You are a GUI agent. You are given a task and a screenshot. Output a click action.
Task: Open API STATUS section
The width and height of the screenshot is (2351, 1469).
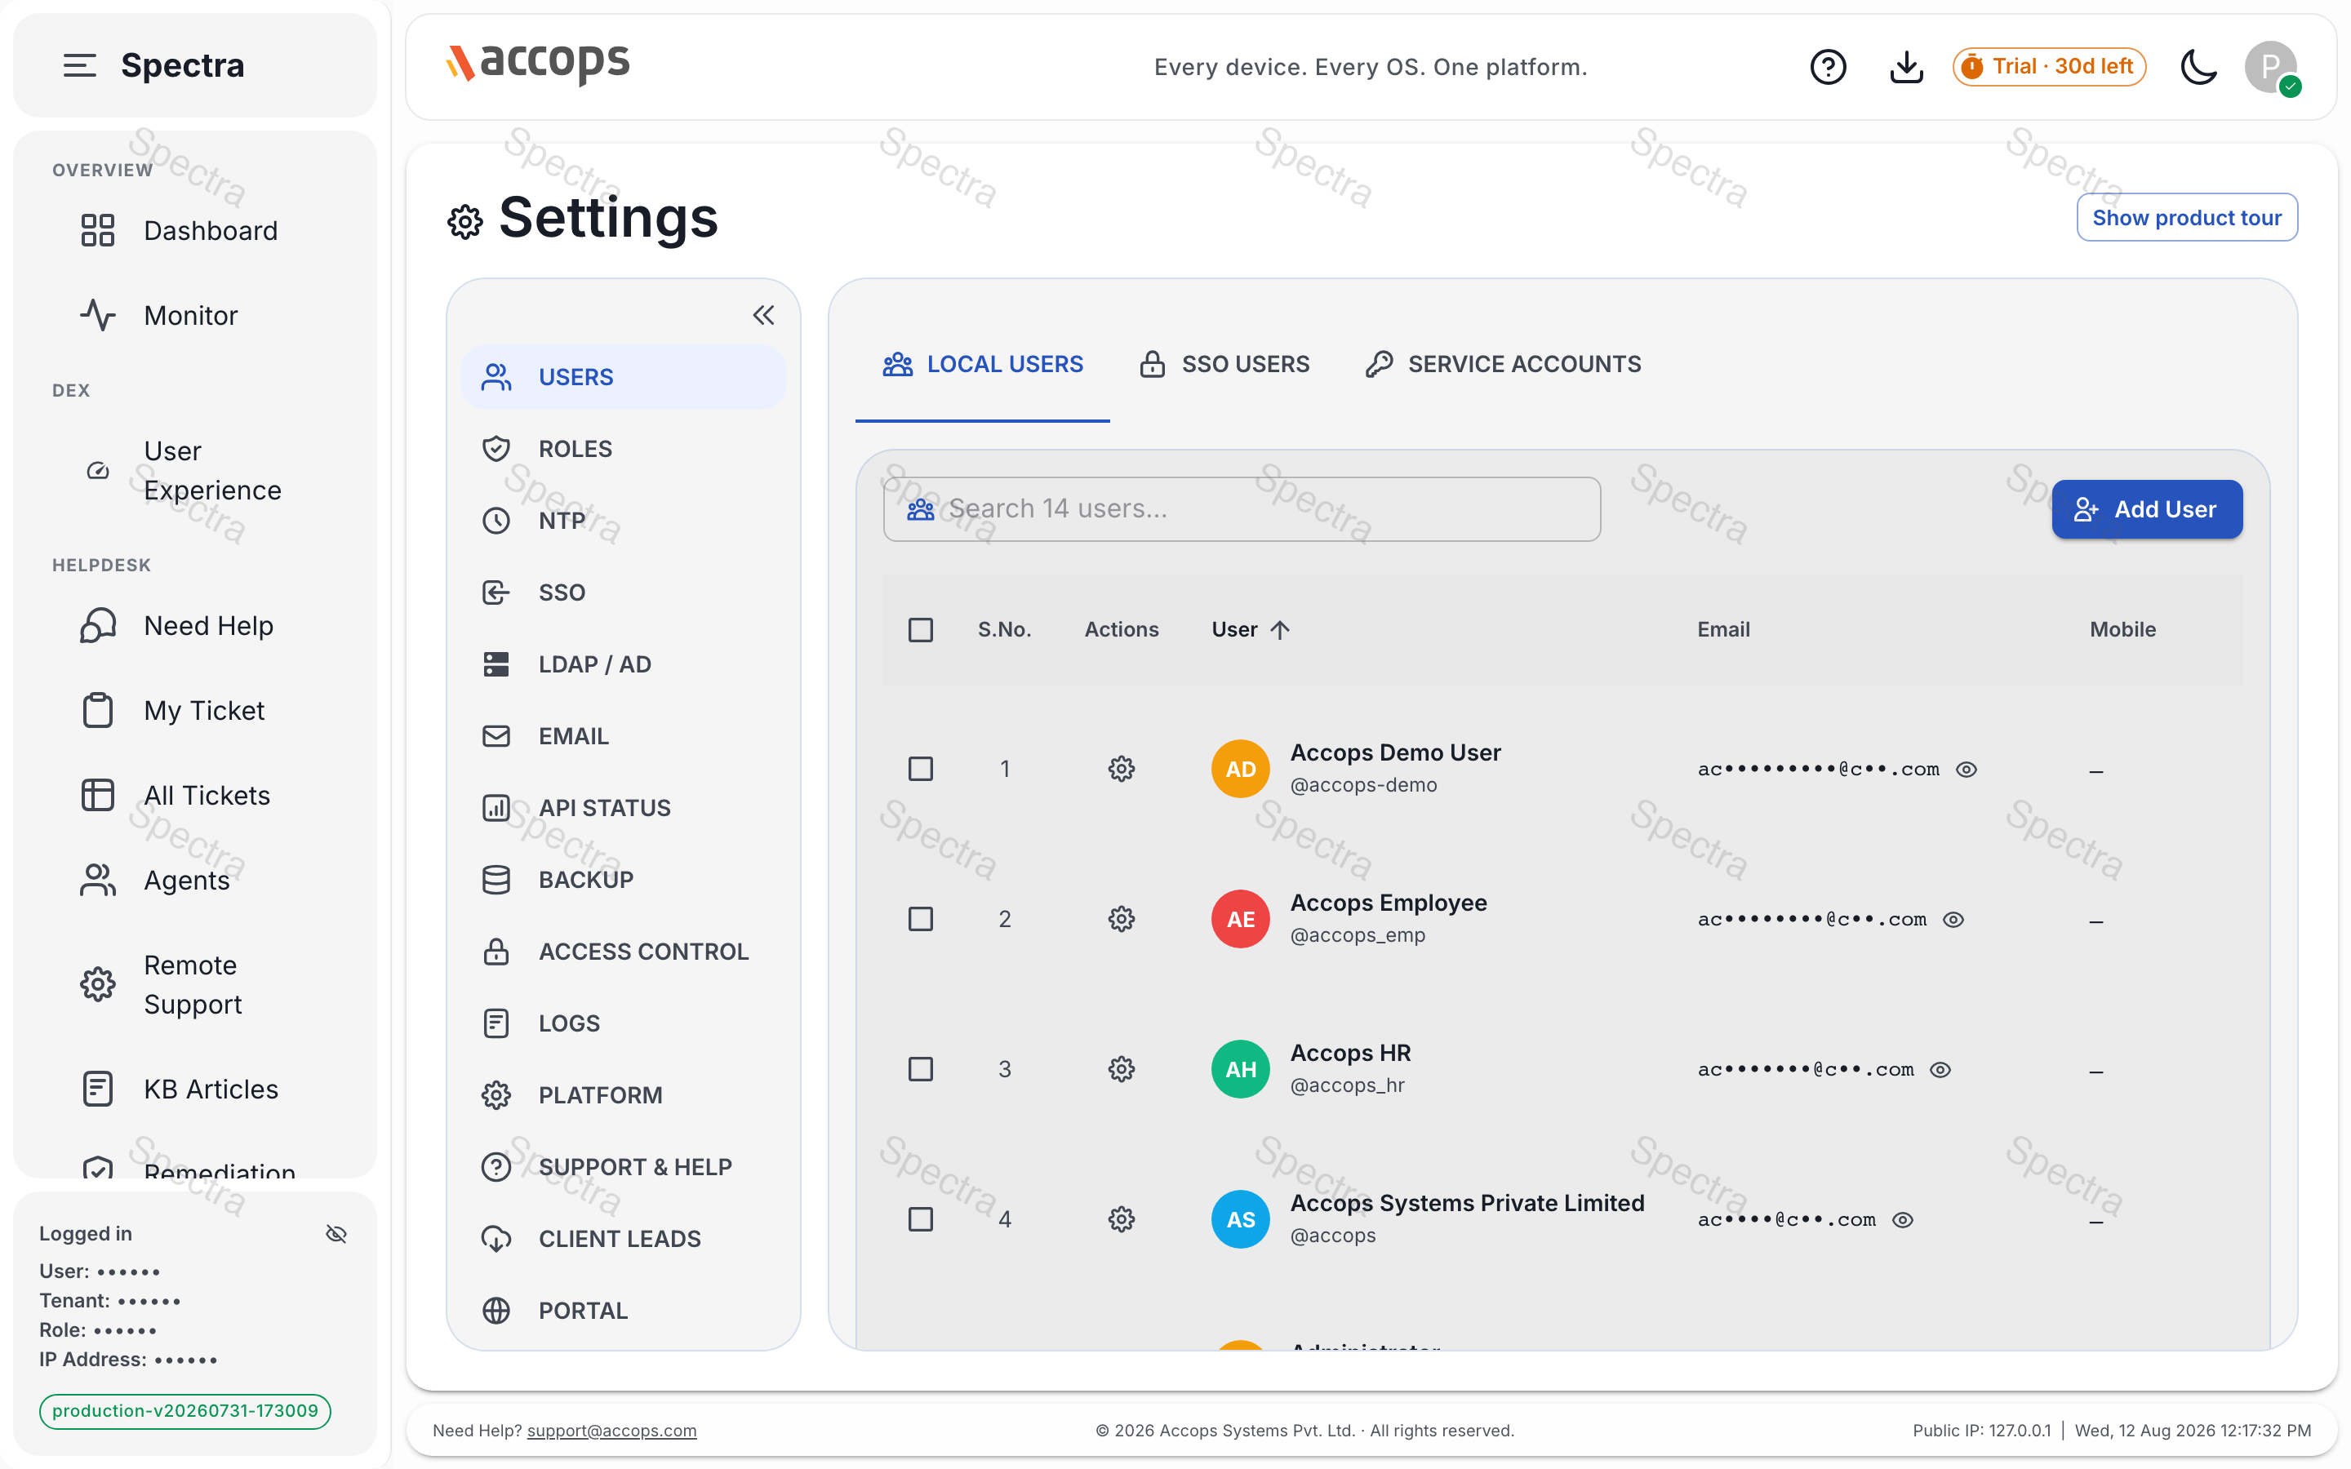(623, 807)
